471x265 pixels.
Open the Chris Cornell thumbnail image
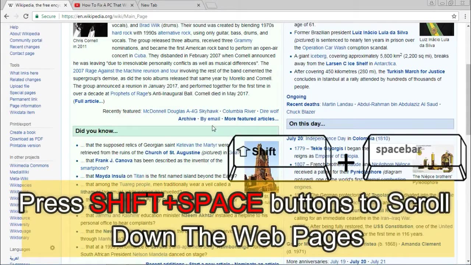pos(90,30)
